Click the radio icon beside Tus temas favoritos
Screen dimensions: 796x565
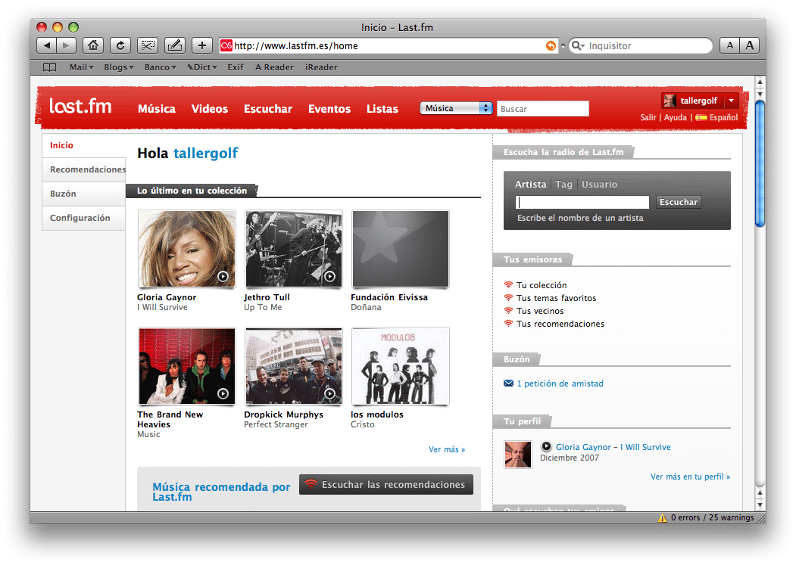[508, 298]
